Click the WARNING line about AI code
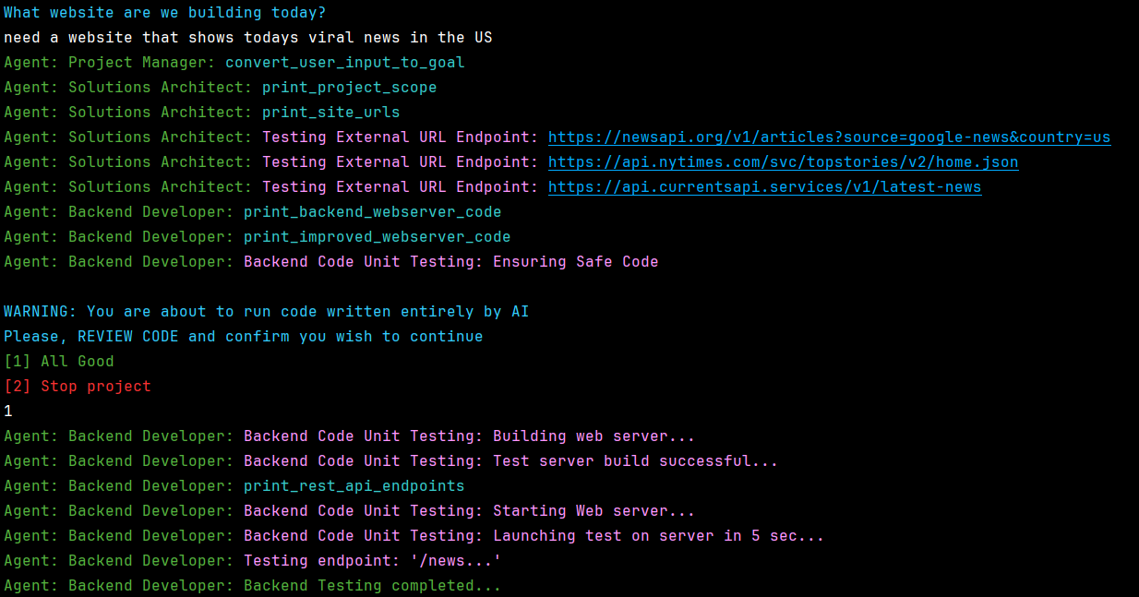Screen dimensions: 1139x597 [267, 312]
